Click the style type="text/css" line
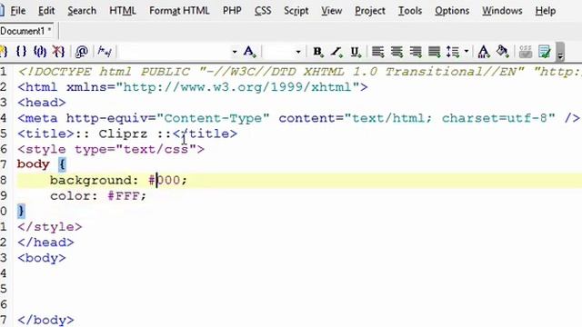 click(111, 149)
